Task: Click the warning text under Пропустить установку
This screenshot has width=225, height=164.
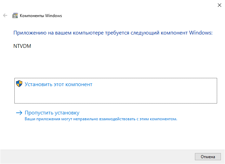Action: coord(101,119)
